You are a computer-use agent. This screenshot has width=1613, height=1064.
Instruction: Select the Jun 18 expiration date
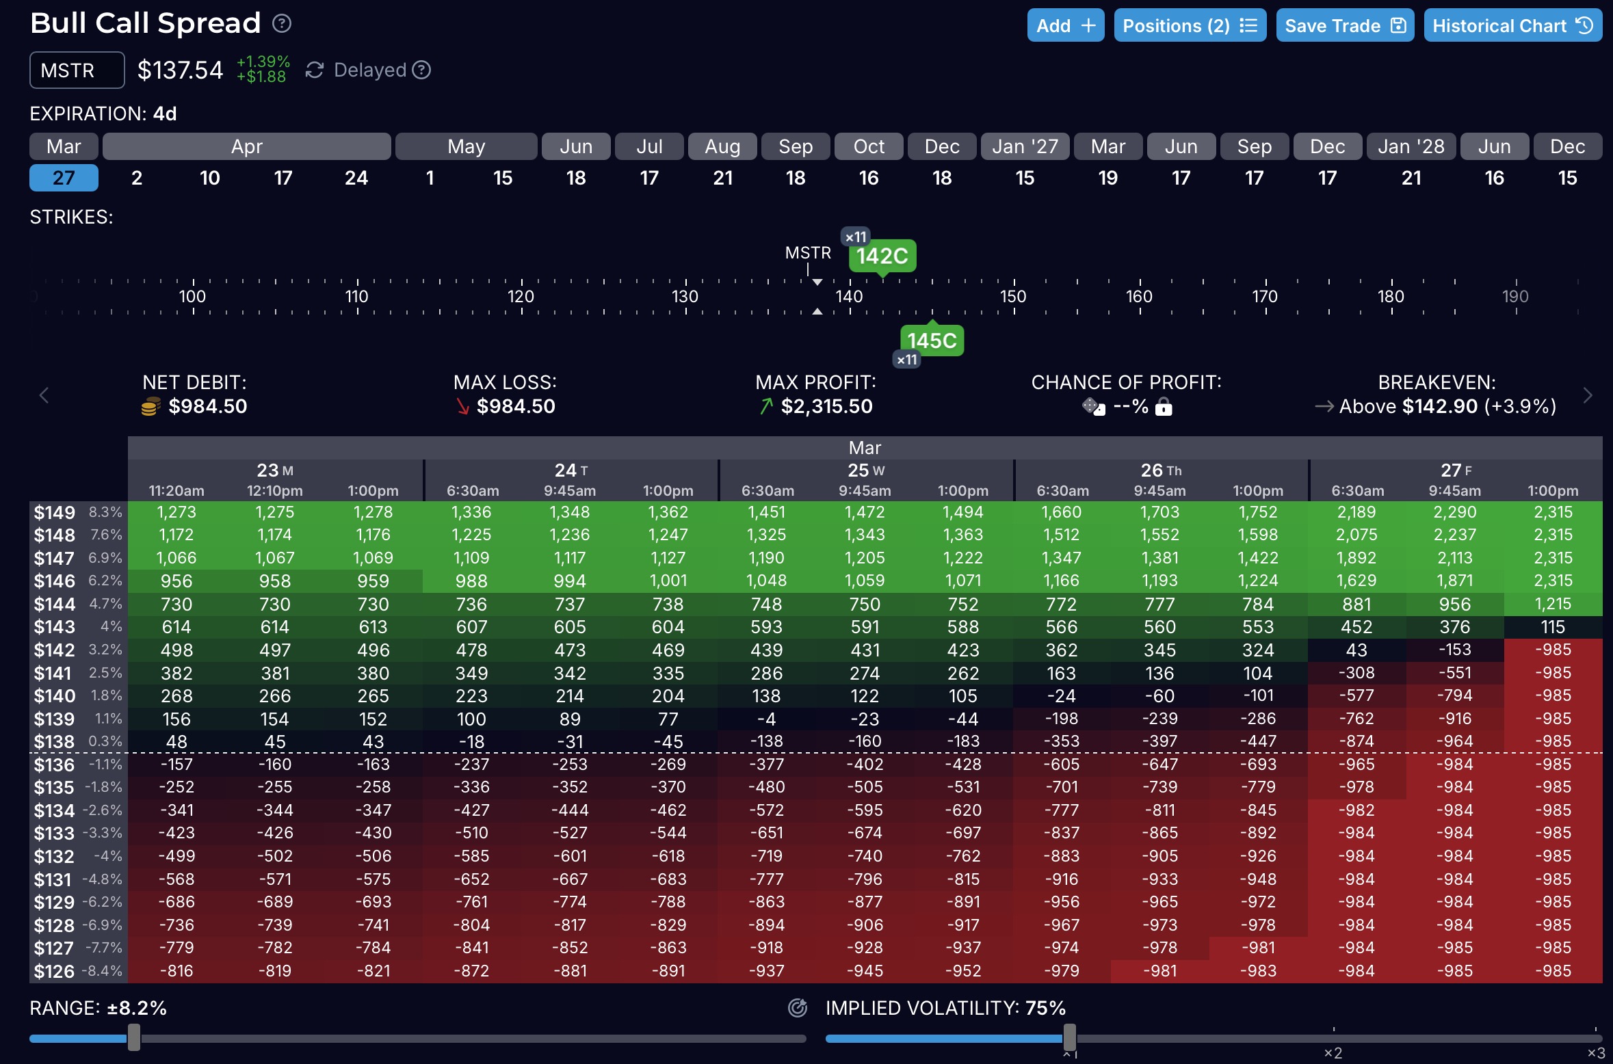tap(576, 178)
